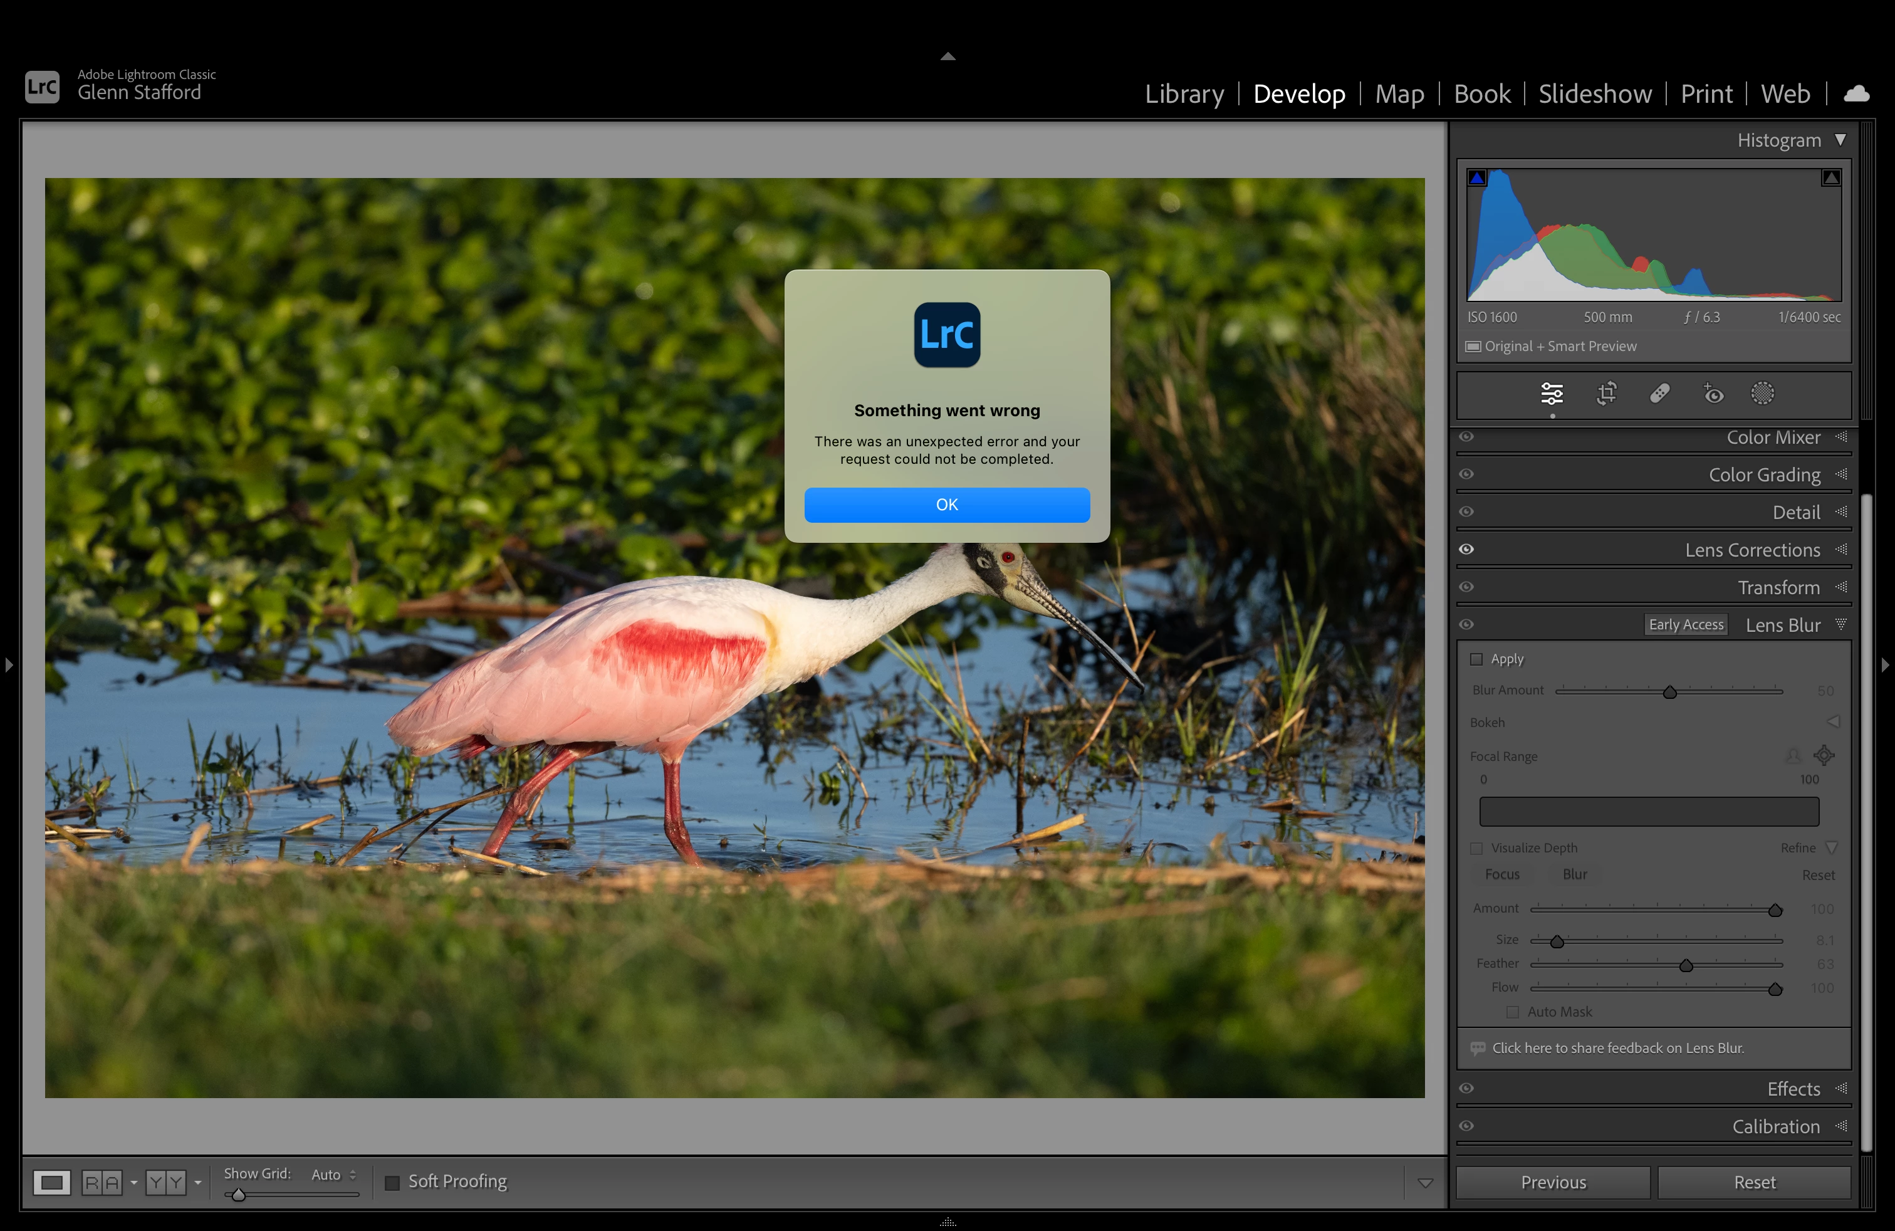The width and height of the screenshot is (1895, 1231).
Task: Switch to the Library module
Action: pos(1184,94)
